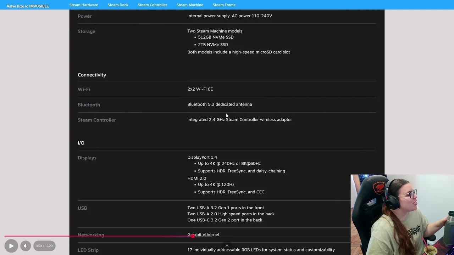Click '512GB NVMe SSD' bullet text
The height and width of the screenshot is (255, 454).
(216, 37)
